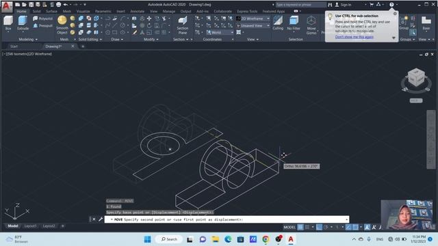
Task: Expand the Section panel
Action: [181, 40]
